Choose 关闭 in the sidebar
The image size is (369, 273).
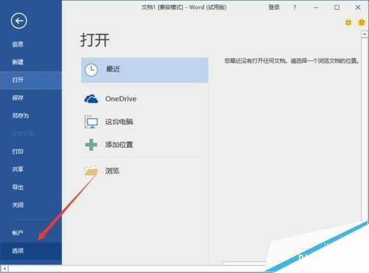(31, 205)
